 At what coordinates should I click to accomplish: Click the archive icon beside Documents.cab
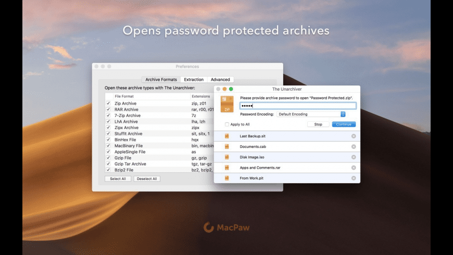[x=227, y=146]
